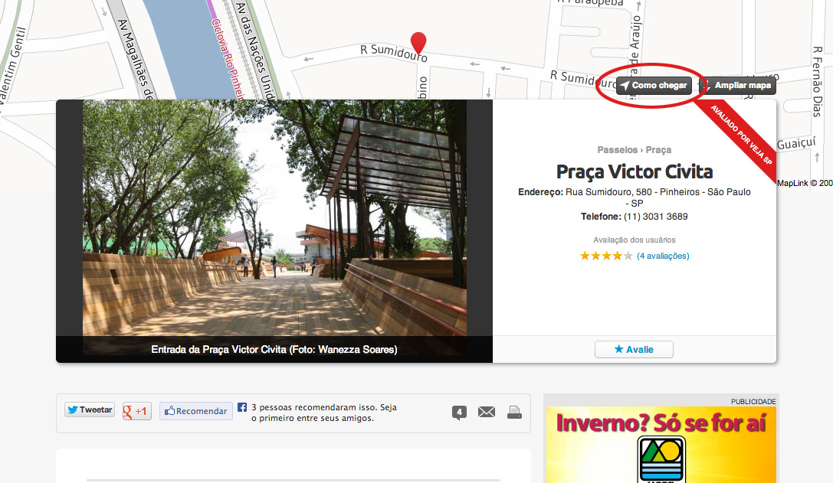This screenshot has width=833, height=483.
Task: Click the Avalie rating button
Action: point(634,349)
